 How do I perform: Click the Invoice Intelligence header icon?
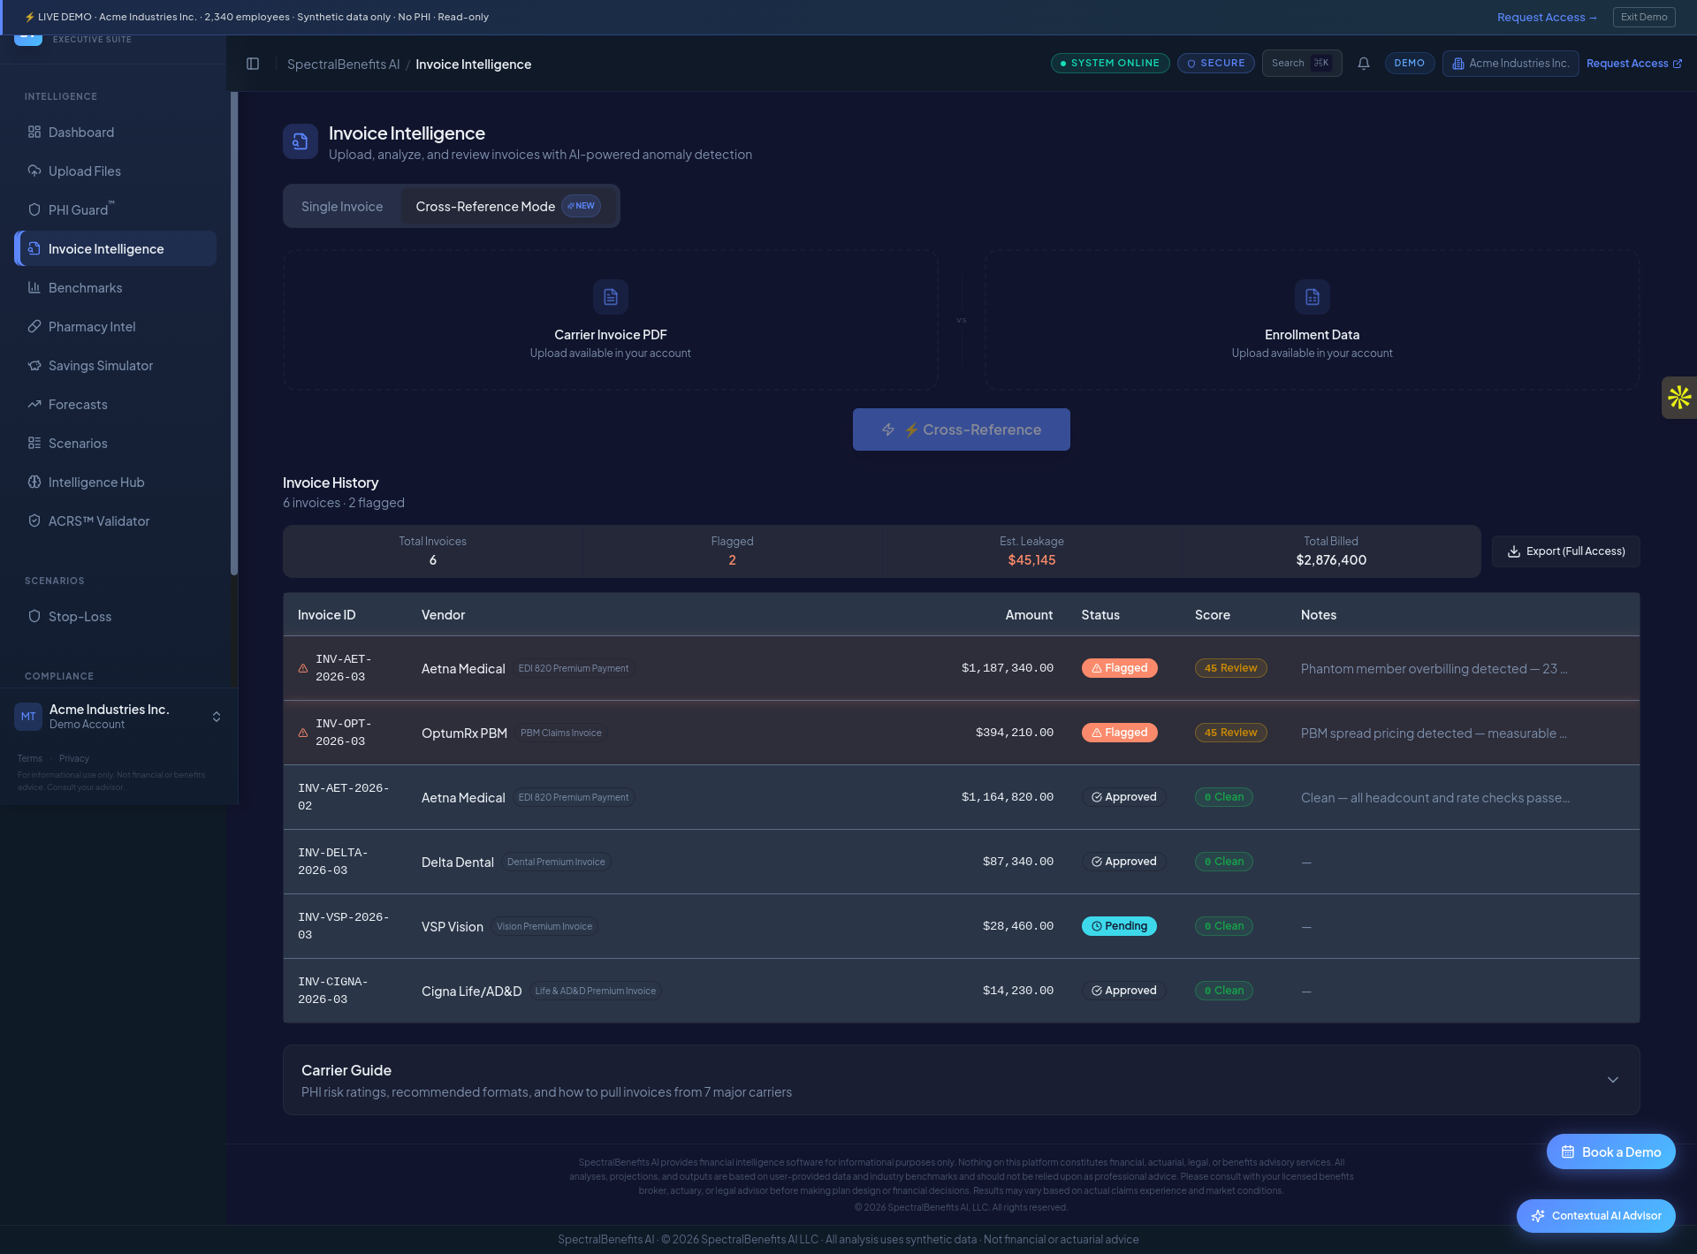click(x=301, y=141)
